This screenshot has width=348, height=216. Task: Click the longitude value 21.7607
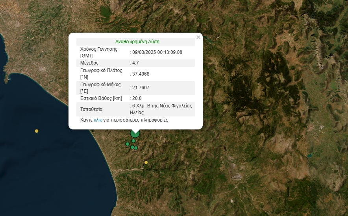(141, 88)
